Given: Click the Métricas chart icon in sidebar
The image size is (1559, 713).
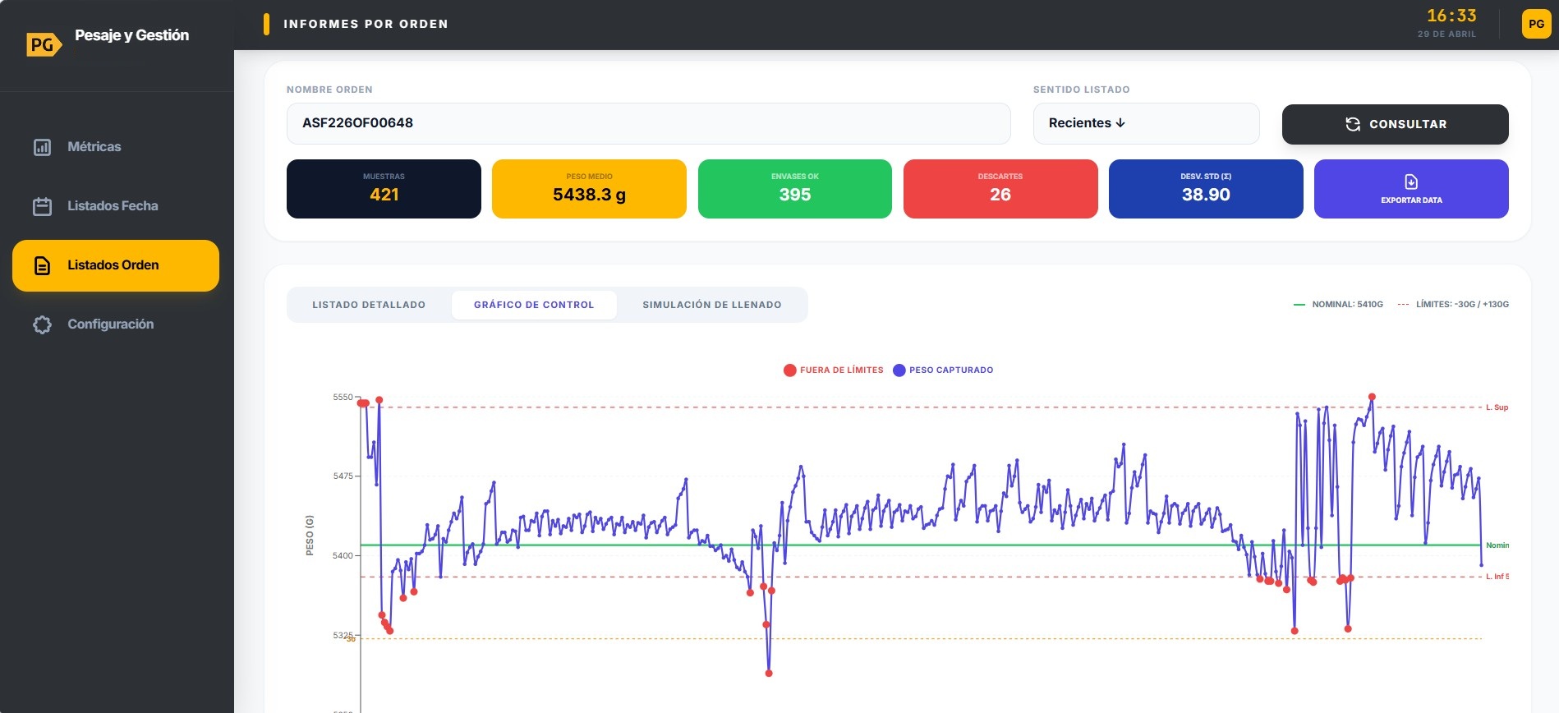Looking at the screenshot, I should (x=42, y=147).
